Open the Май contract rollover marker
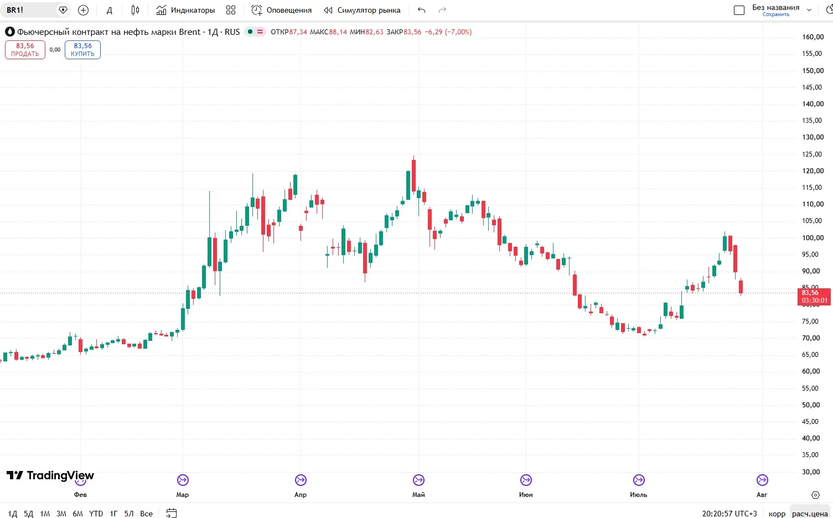The width and height of the screenshot is (833, 518). [418, 480]
